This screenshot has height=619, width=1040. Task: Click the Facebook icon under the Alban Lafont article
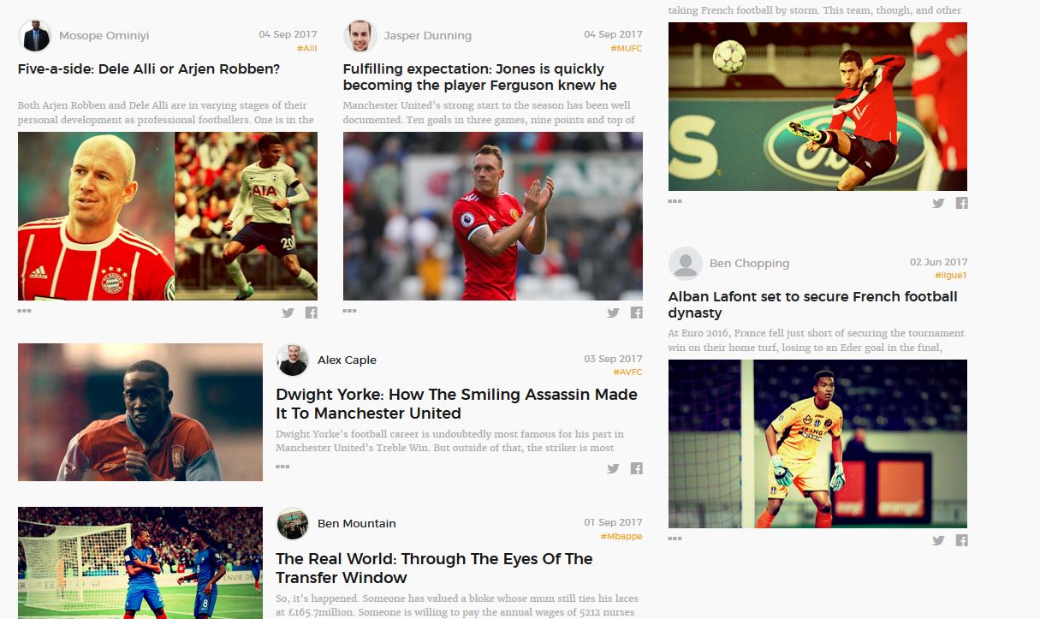[x=962, y=540]
